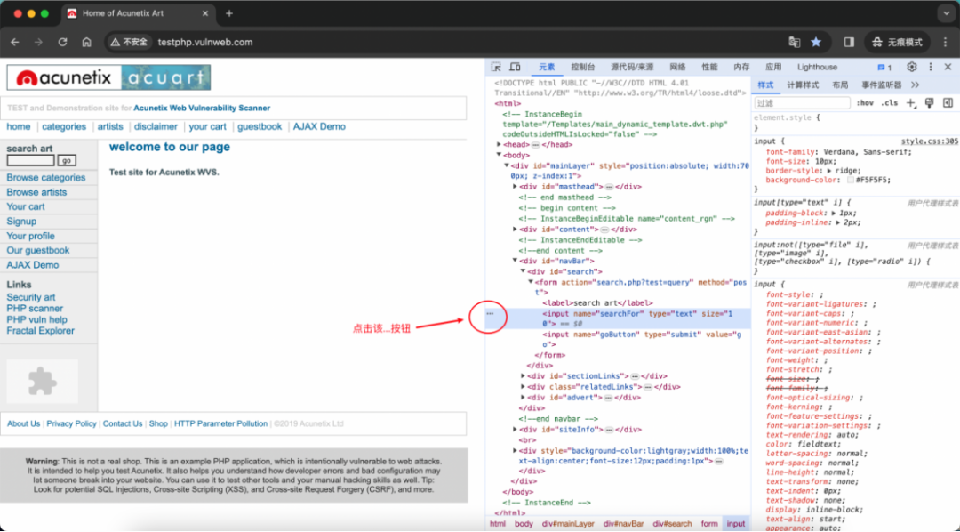Open the artists link in top navigation

pyautogui.click(x=110, y=126)
